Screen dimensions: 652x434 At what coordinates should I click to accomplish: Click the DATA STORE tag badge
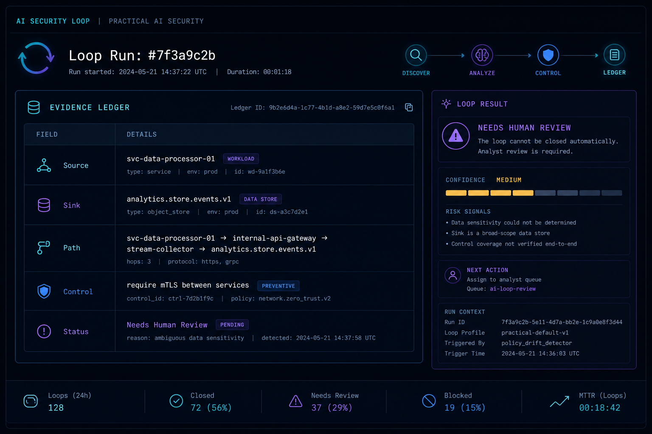(261, 199)
